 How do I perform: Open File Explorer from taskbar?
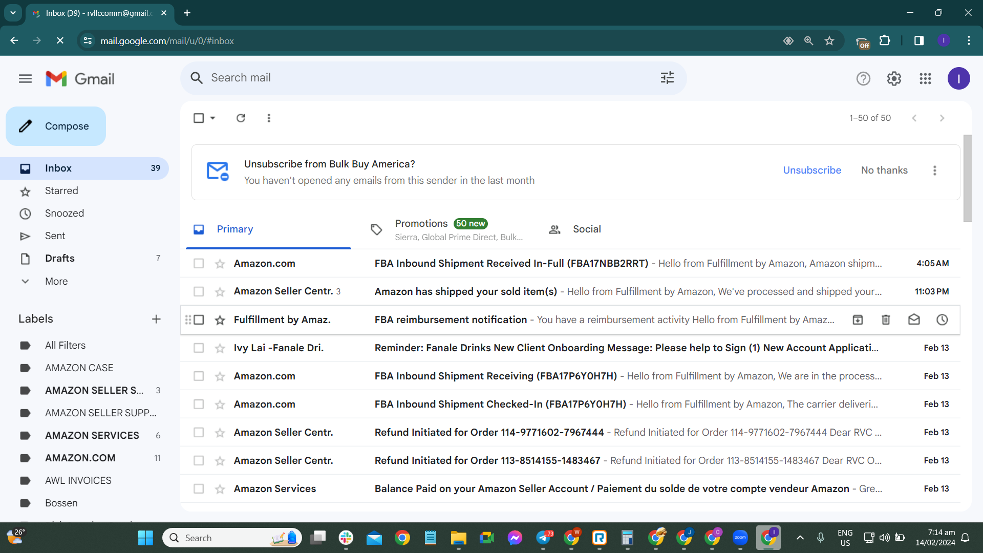(458, 538)
